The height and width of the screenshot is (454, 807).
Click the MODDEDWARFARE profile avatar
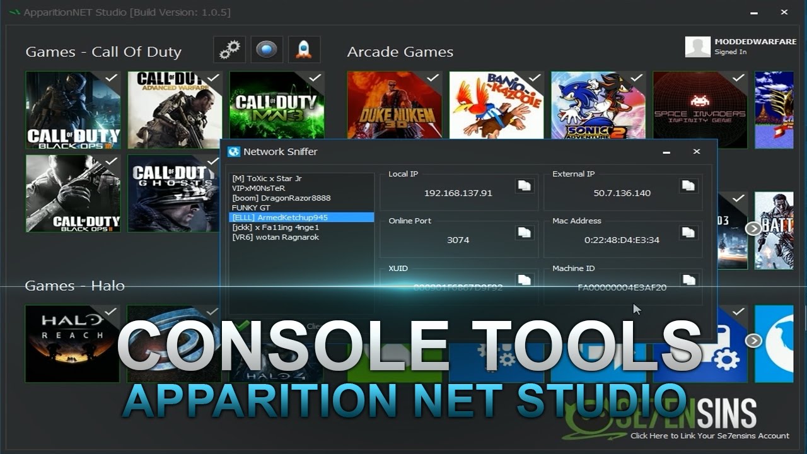698,47
